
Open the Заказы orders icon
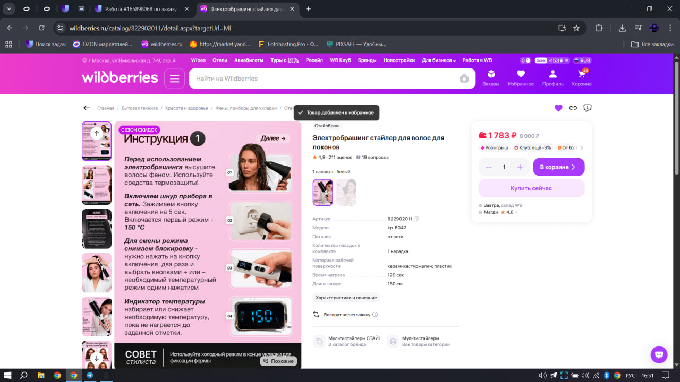point(491,78)
